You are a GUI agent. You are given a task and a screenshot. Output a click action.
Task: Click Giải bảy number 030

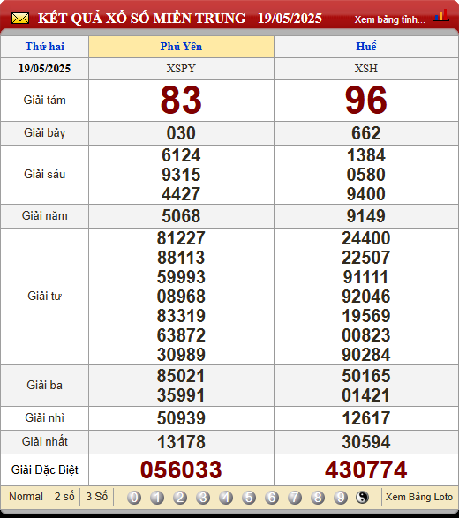[x=181, y=133]
